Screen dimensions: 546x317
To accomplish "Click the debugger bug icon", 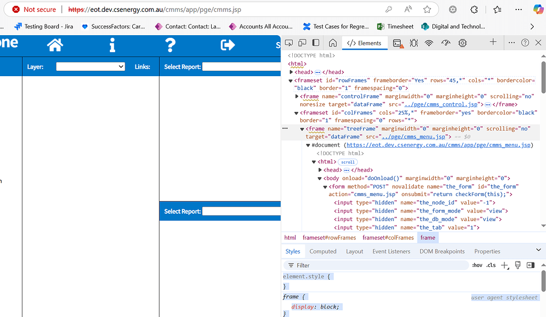I will (x=413, y=42).
